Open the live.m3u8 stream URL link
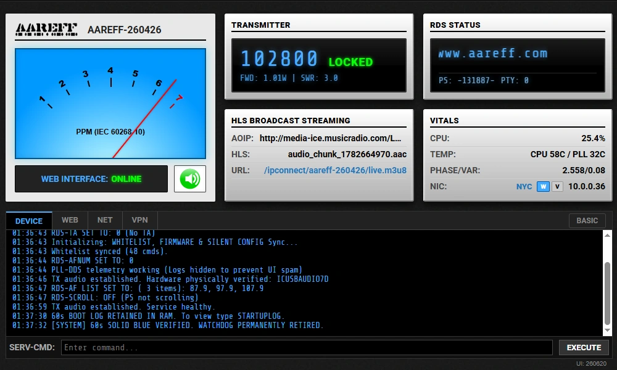Viewport: 617px width, 370px height. [335, 170]
